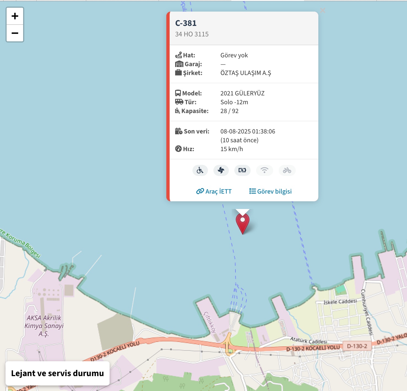Click the greyed-out WiFi icon
This screenshot has width=407, height=391.
(264, 170)
